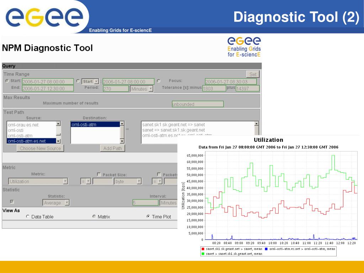Select ornl-osti-atm in Destination list

point(95,124)
